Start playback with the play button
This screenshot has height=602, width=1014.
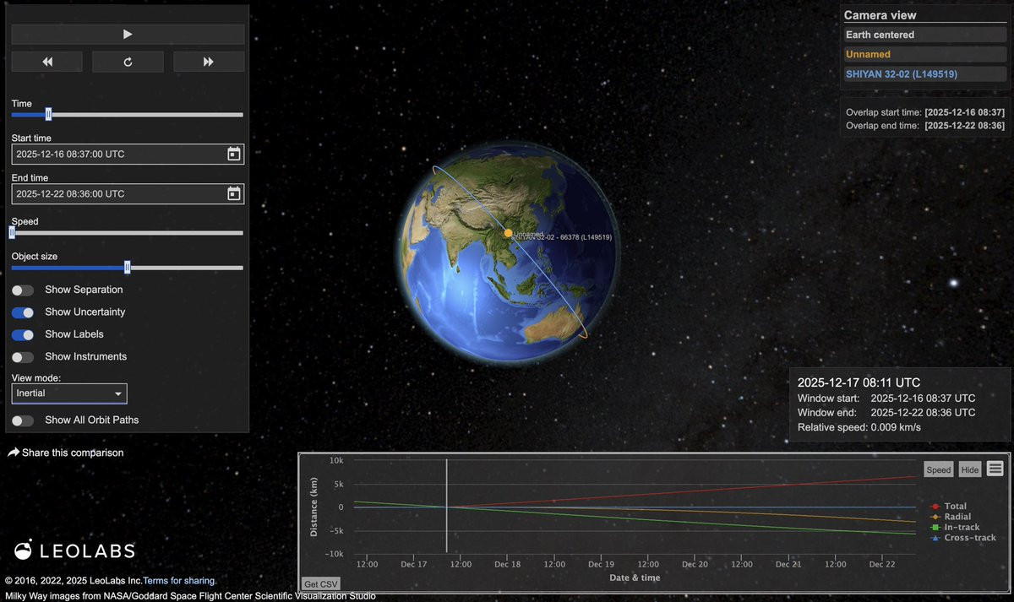point(128,34)
